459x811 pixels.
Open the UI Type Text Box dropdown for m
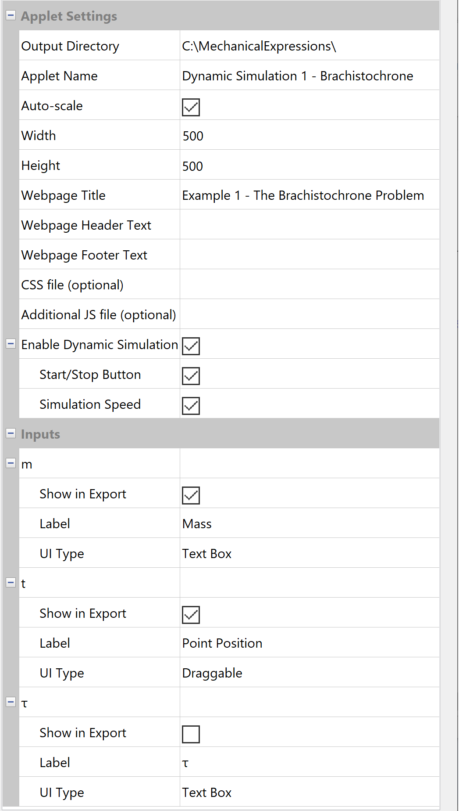coord(309,554)
